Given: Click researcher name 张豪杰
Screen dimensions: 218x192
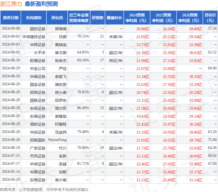Looking at the screenshot, I should [61, 61].
